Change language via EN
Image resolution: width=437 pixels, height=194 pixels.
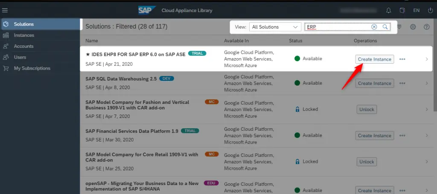417,10
